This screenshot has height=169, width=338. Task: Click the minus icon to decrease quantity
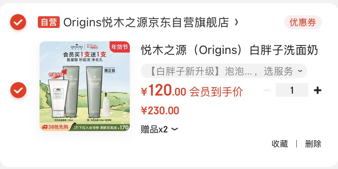267,90
